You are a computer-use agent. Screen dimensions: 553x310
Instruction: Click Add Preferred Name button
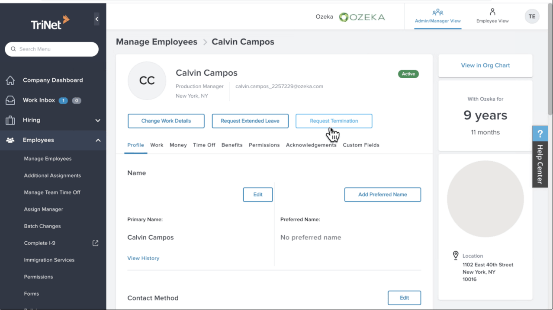coord(383,195)
